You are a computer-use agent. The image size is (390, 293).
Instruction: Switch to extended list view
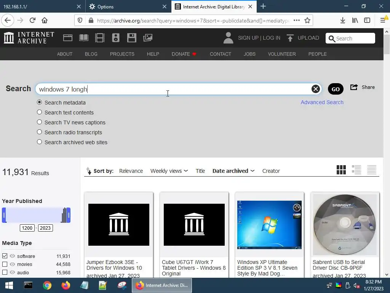pos(356,170)
